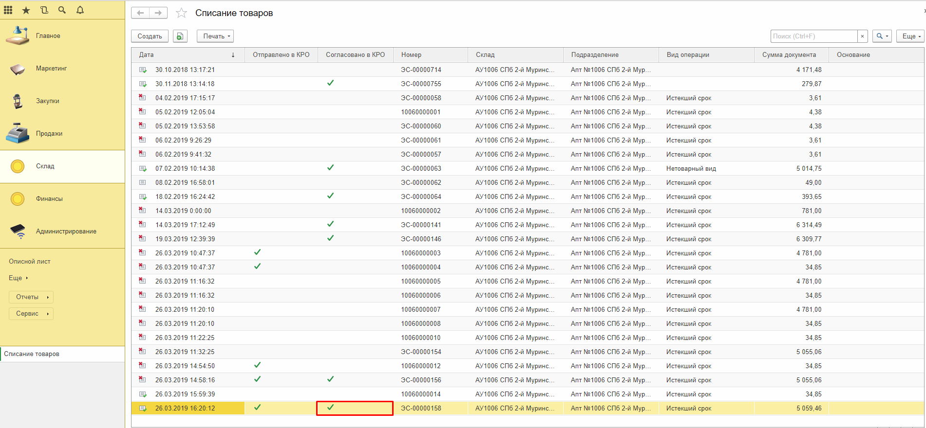Click the Создать button
Screen dimensions: 926x428
[150, 36]
